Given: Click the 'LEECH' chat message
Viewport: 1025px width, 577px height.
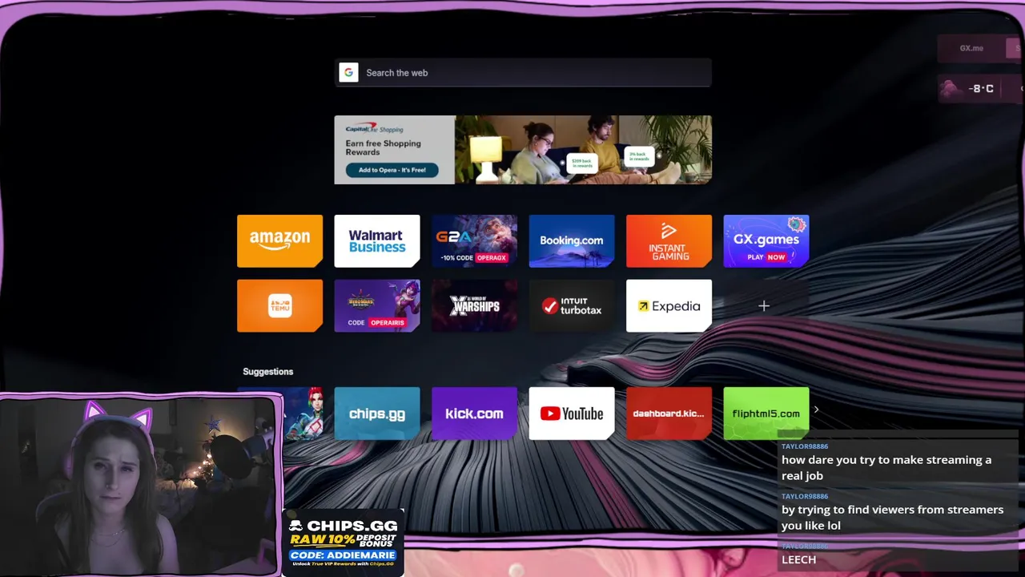Looking at the screenshot, I should [798, 559].
